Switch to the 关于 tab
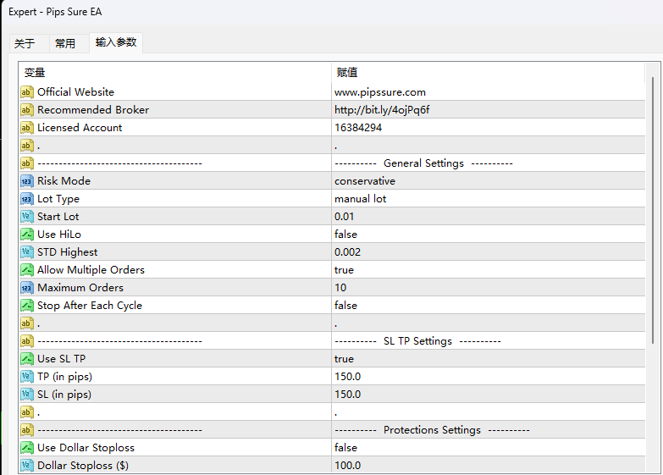 point(25,43)
